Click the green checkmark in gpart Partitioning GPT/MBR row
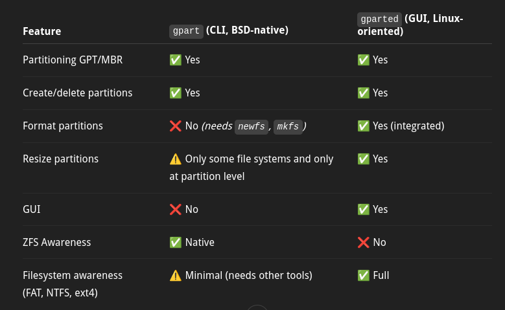 point(176,60)
